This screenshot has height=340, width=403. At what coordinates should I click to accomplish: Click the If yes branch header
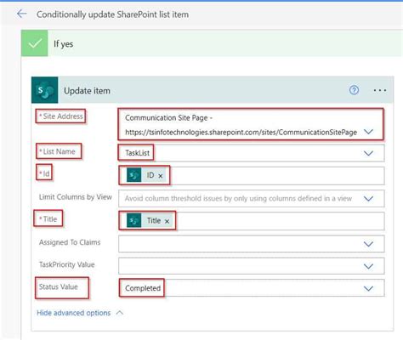pos(212,43)
